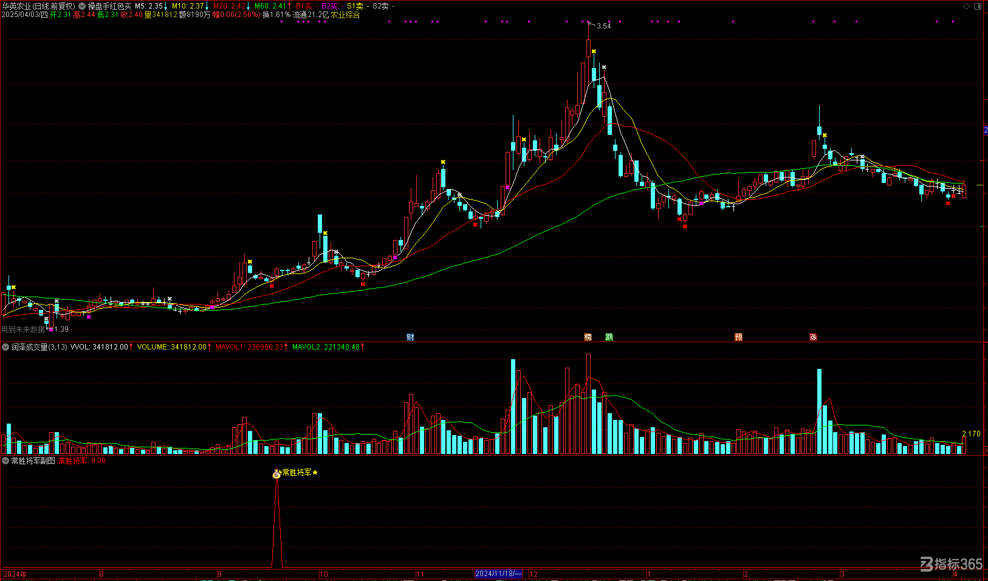Viewport: 988px width, 581px height.
Task: Click the diamond icon at top right
Action: click(967, 6)
